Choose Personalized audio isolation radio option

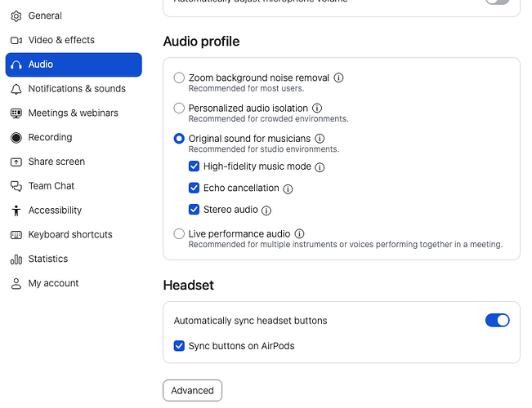[x=179, y=108]
